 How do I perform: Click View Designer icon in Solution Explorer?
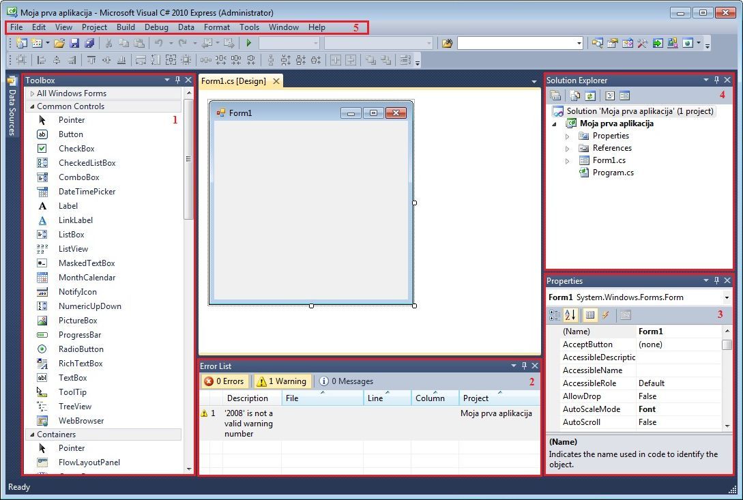[624, 95]
